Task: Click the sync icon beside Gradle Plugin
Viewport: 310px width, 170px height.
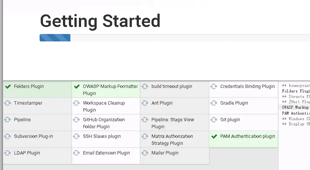Action: [214, 103]
